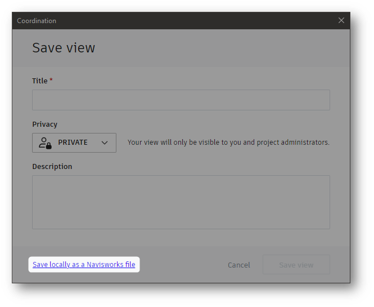Screen dimensions: 374x307
Task: Click the privacy visibility explanation text
Action: [228, 143]
